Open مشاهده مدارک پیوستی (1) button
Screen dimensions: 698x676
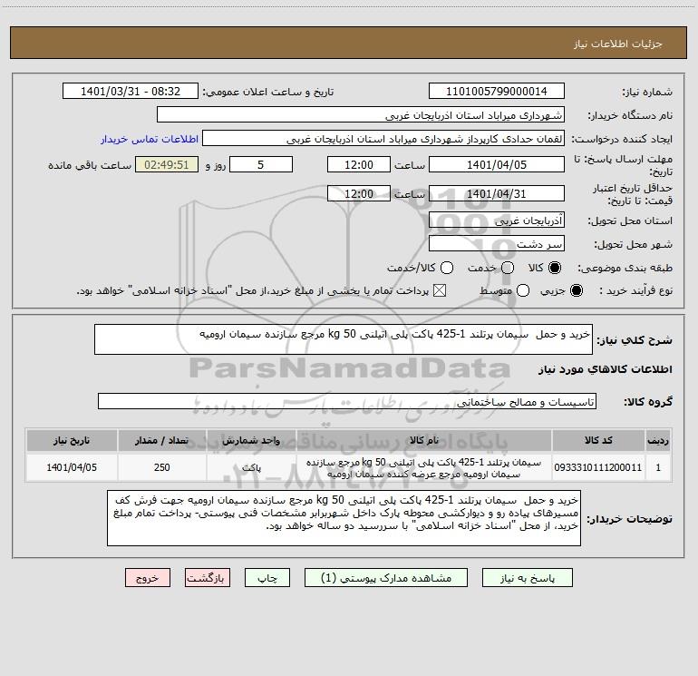click(386, 578)
